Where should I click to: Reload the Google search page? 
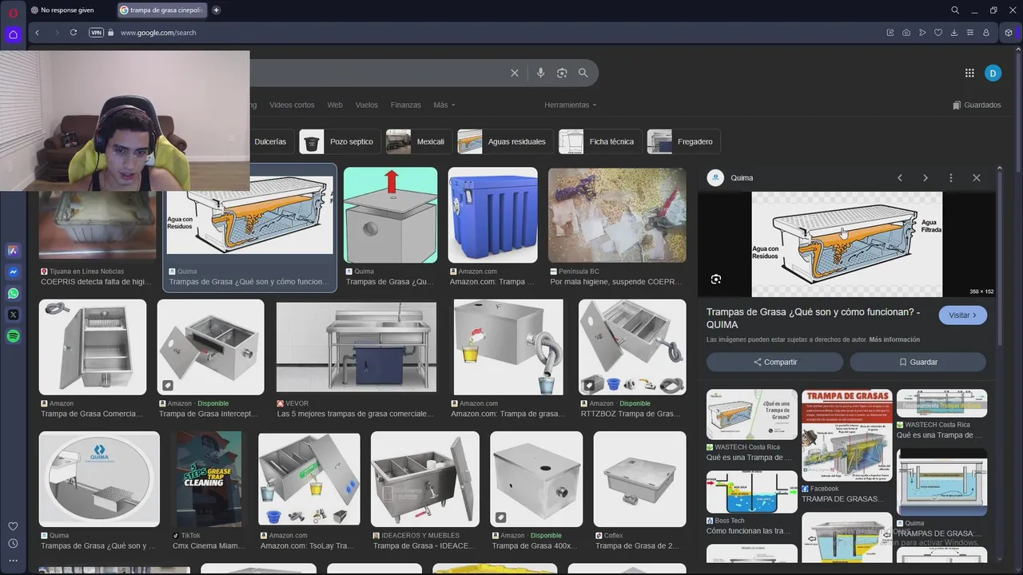tap(74, 33)
